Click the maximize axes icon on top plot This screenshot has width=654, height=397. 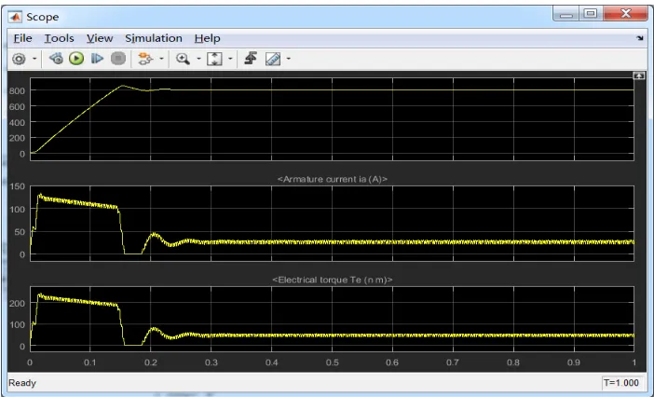click(x=638, y=75)
